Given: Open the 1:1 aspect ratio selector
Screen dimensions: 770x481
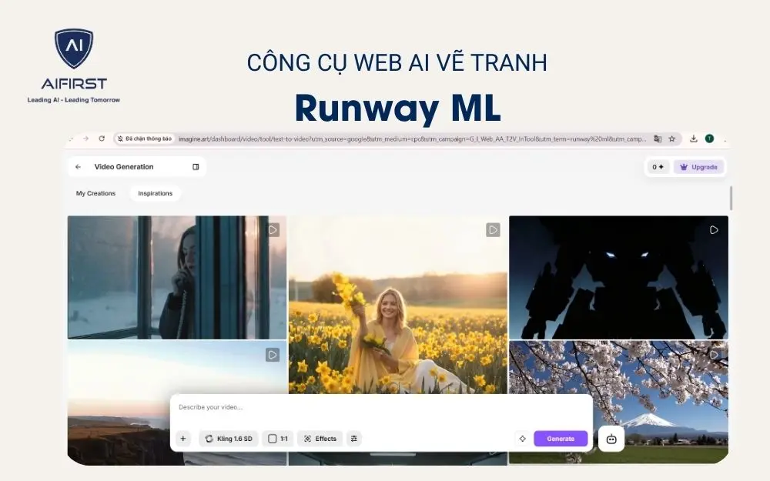Looking at the screenshot, I should [x=277, y=439].
